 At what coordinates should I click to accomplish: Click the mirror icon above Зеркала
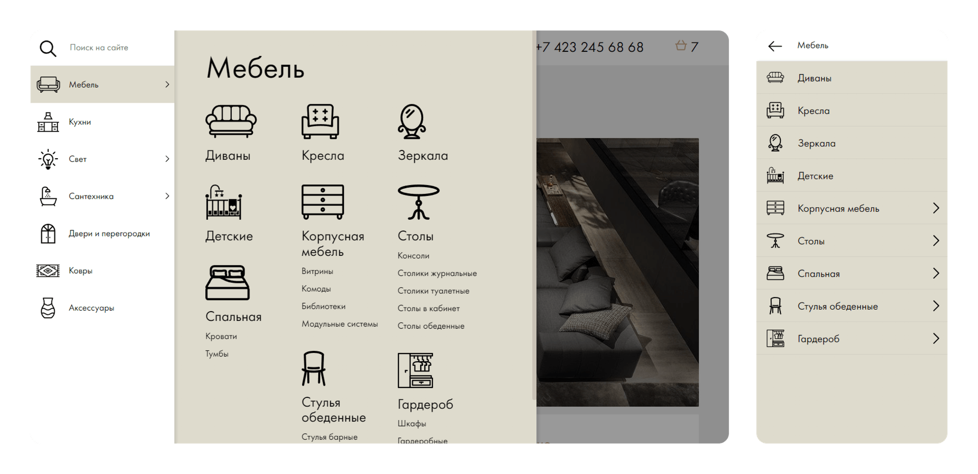[412, 122]
